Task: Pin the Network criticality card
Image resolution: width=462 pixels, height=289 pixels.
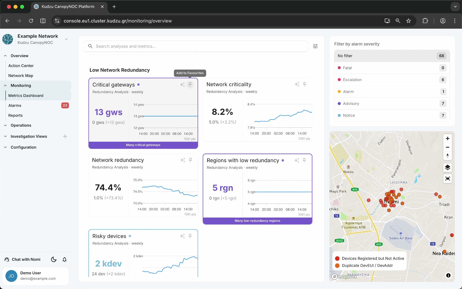Action: [305, 84]
